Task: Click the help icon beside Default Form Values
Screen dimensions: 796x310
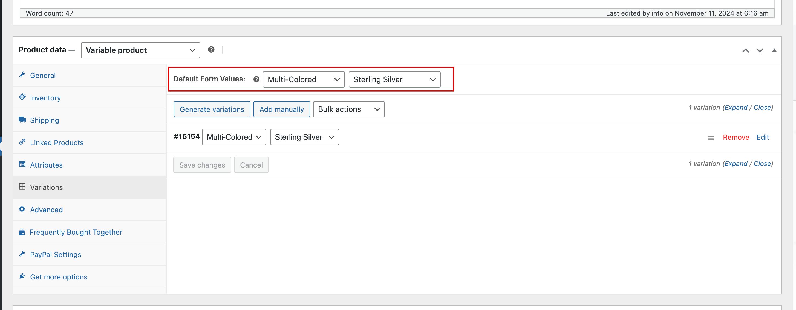Action: coord(256,79)
